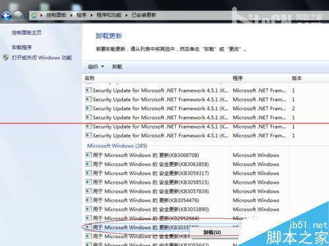This screenshot has width=329, height=246.
Task: Click 程序 in the address breadcrumb
Action: click(81, 15)
